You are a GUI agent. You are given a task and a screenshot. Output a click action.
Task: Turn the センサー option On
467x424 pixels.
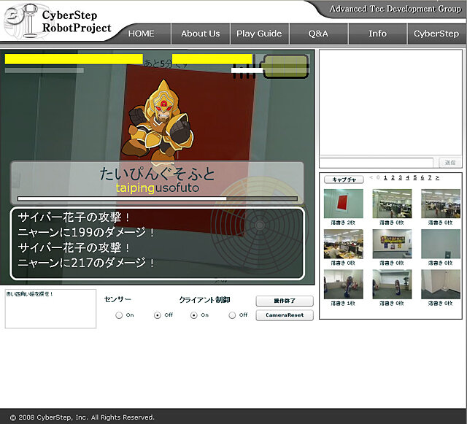119,315
